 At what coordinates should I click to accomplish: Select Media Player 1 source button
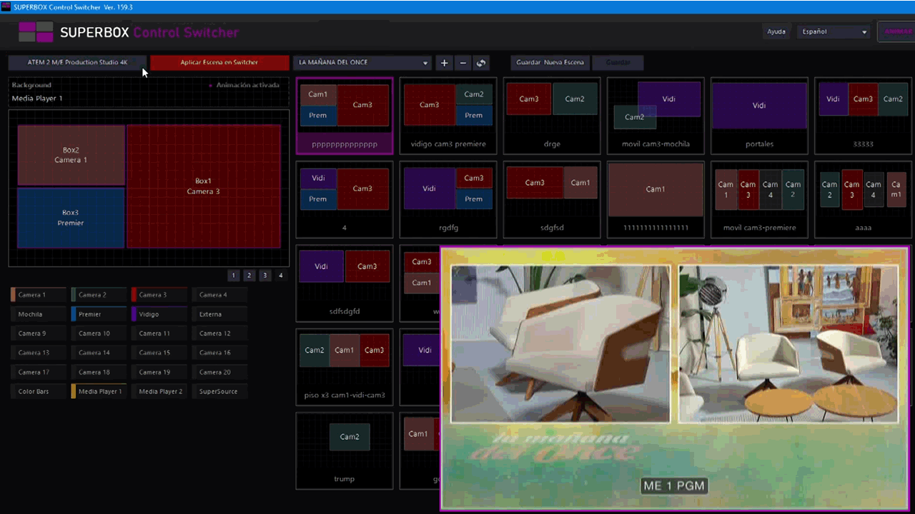tap(99, 391)
